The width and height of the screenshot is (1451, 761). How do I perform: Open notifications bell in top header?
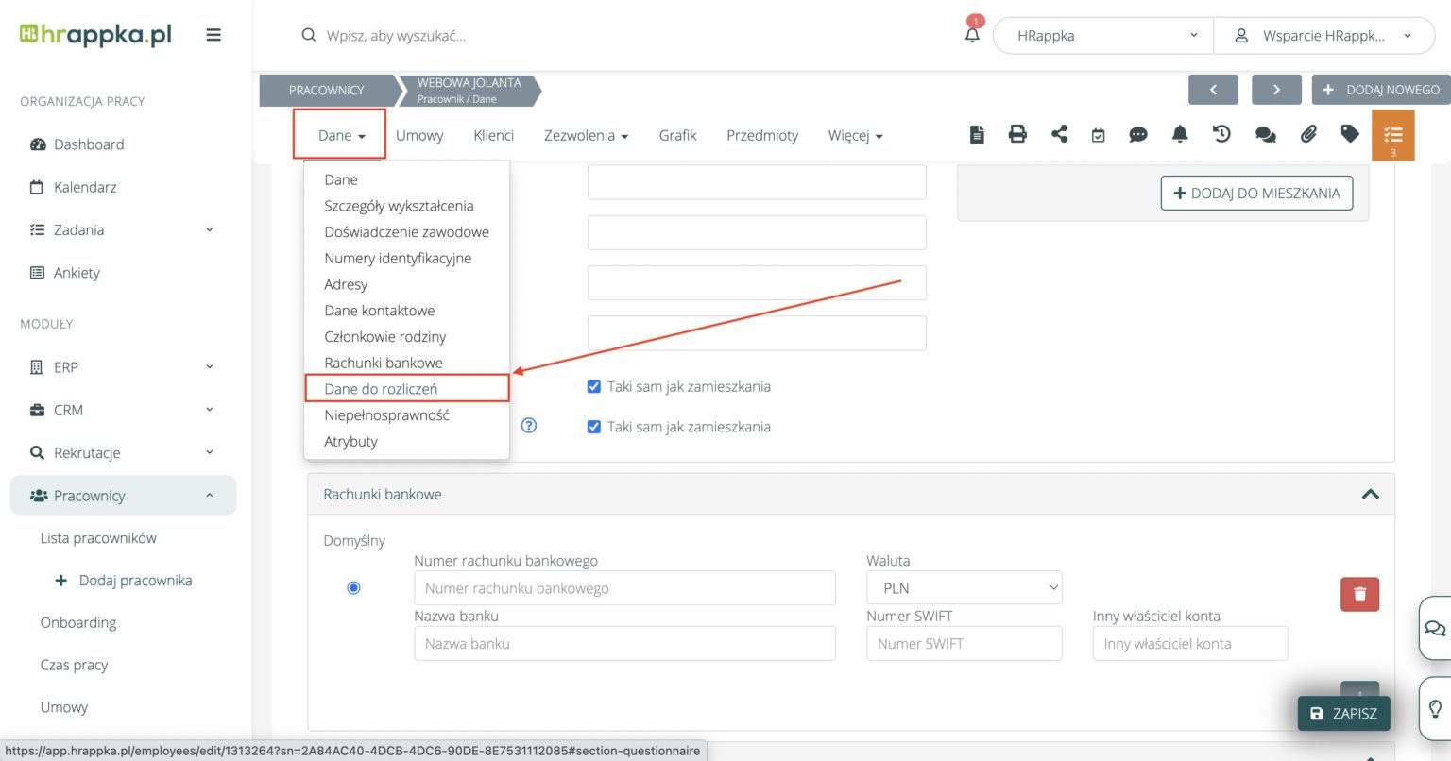[x=972, y=35]
